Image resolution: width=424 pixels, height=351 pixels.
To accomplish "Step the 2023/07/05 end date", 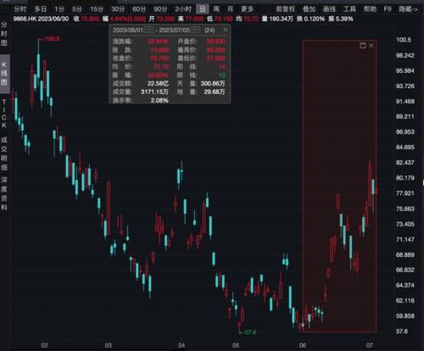I will pos(196,30).
